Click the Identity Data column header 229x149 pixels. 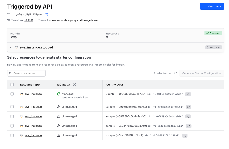(x=114, y=85)
